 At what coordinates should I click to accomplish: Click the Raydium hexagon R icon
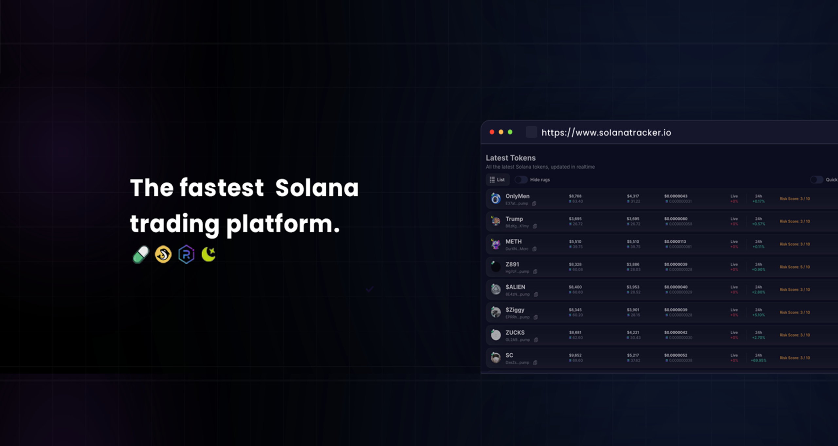click(x=186, y=254)
